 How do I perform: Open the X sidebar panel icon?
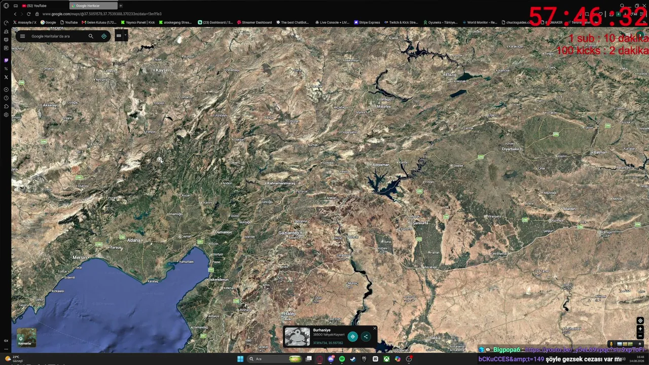(x=6, y=77)
